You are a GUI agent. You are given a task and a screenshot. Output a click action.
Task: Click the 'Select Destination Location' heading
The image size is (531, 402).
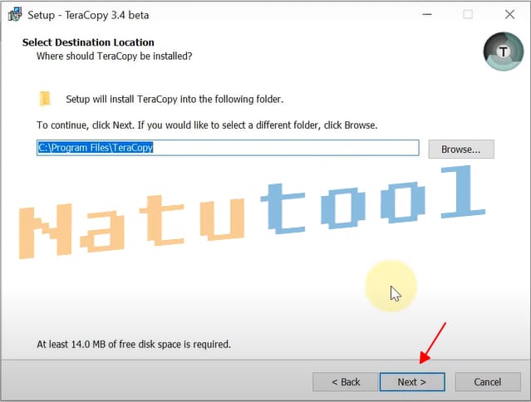[x=88, y=42]
